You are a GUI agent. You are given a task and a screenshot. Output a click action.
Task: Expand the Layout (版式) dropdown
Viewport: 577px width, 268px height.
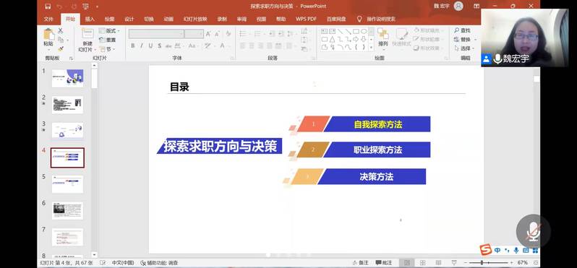(x=109, y=31)
